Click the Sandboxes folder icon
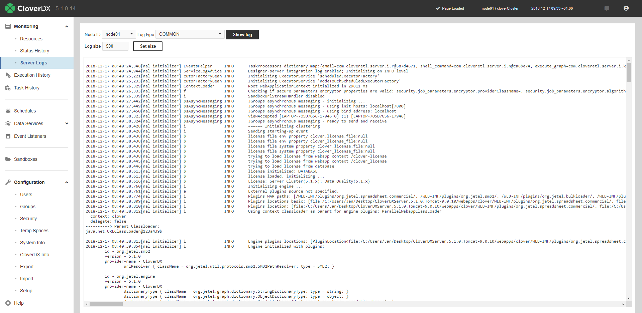The image size is (642, 313). click(x=8, y=159)
